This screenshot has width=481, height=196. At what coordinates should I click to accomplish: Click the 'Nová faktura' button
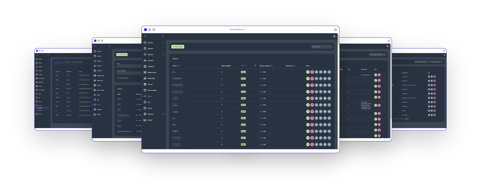pyautogui.click(x=122, y=54)
